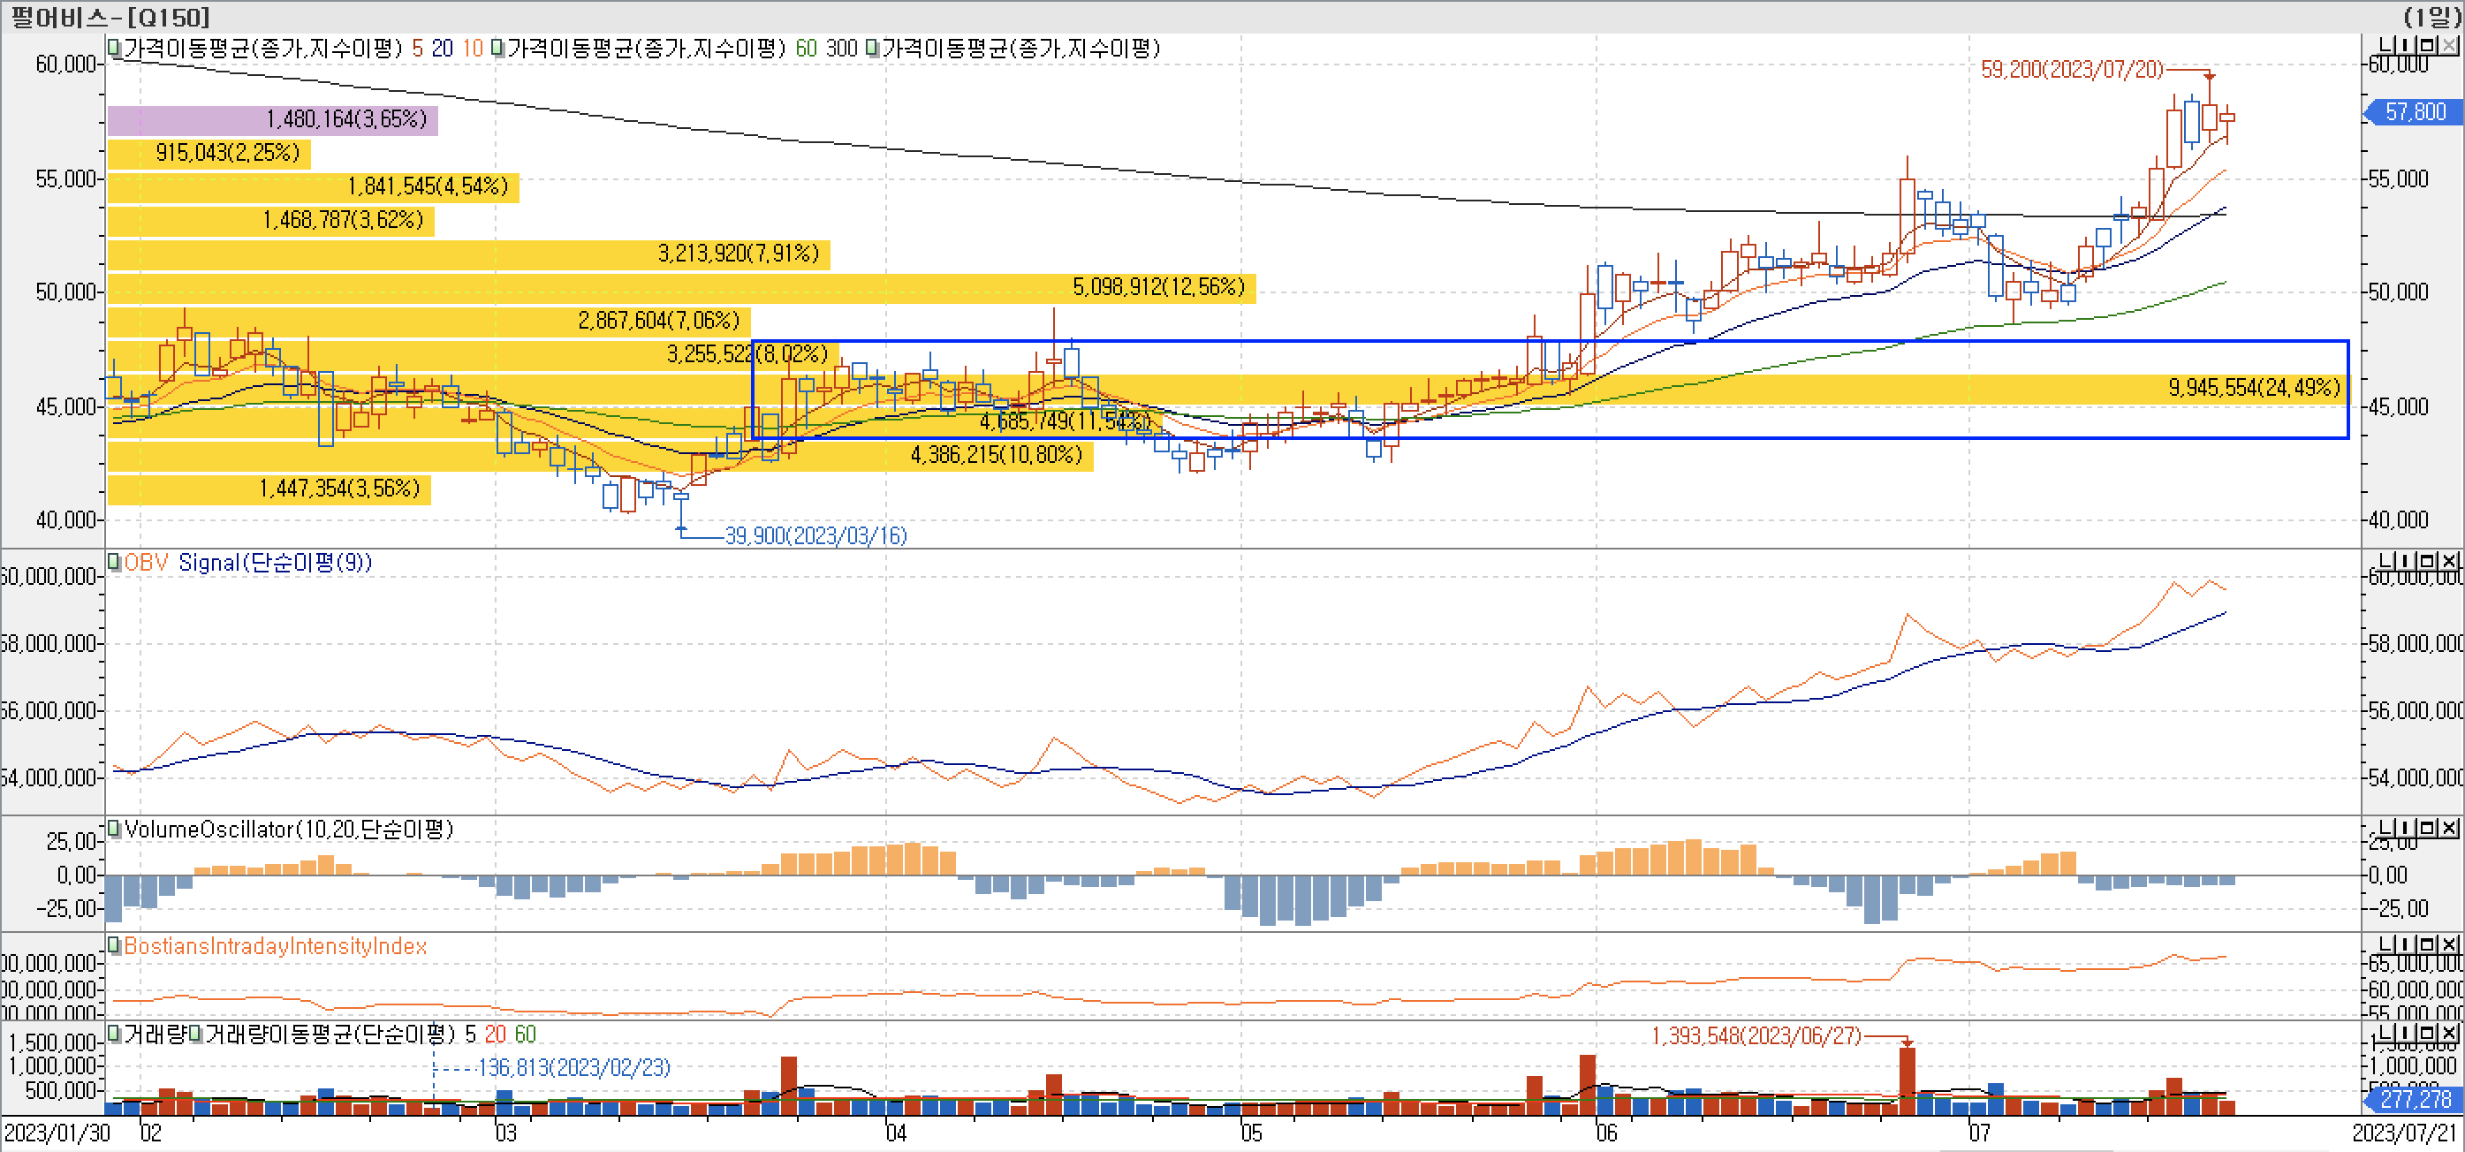Screen dimensions: 2465x1152
Task: Close the VolumeOscillator panel
Action: (2449, 828)
